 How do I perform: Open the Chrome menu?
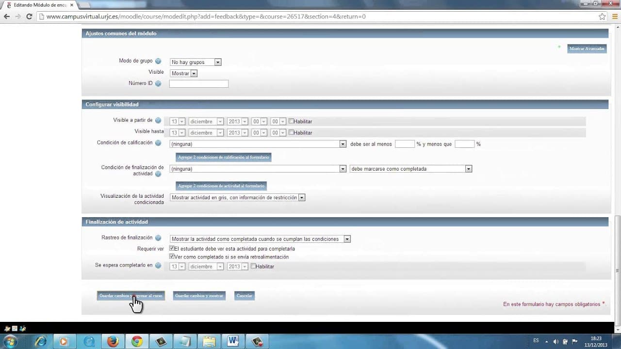(615, 16)
